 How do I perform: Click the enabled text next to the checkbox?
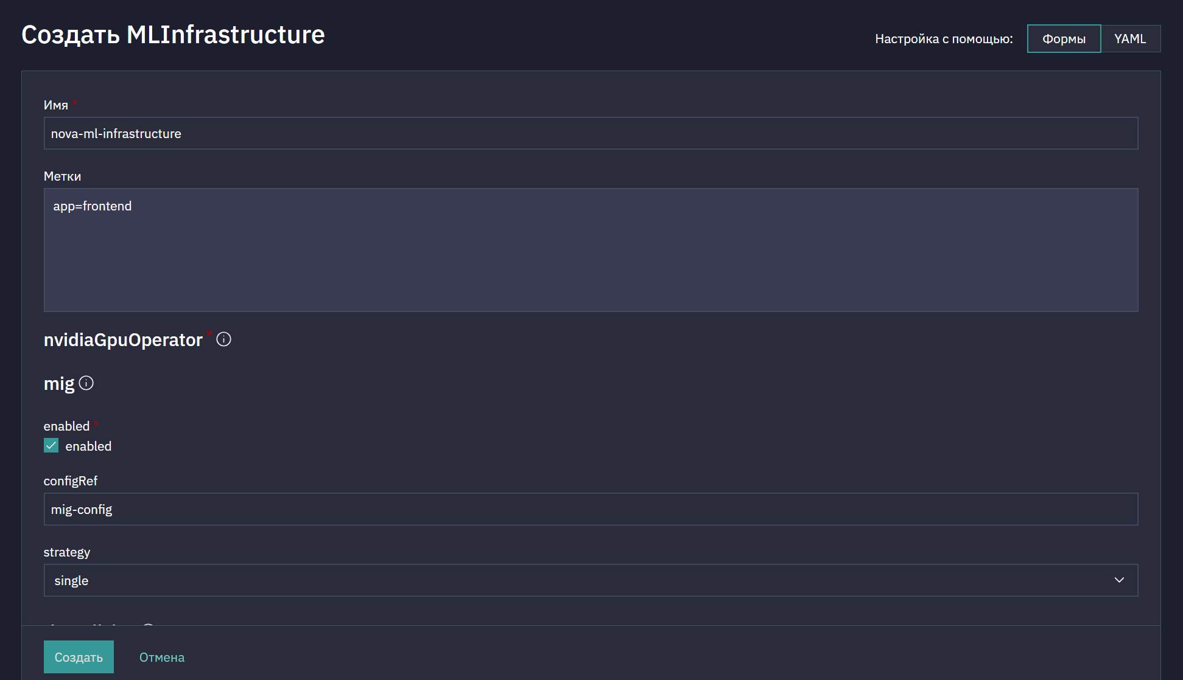(x=88, y=446)
